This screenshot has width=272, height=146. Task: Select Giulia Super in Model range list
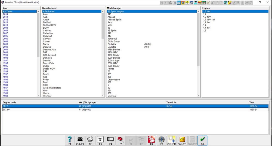(x=114, y=41)
